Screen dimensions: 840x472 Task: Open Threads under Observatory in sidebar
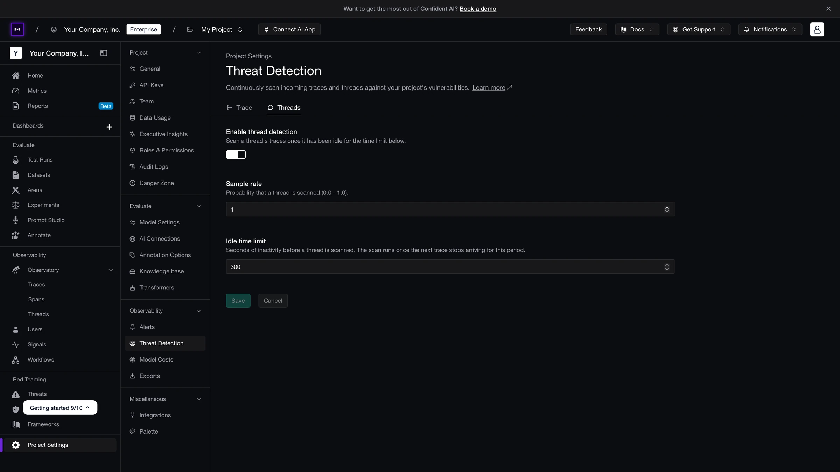tap(38, 314)
